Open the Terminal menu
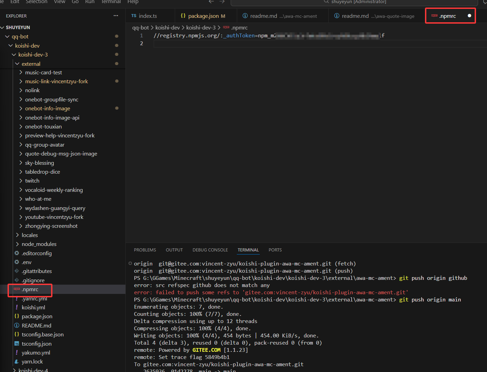The image size is (487, 372). [111, 2]
